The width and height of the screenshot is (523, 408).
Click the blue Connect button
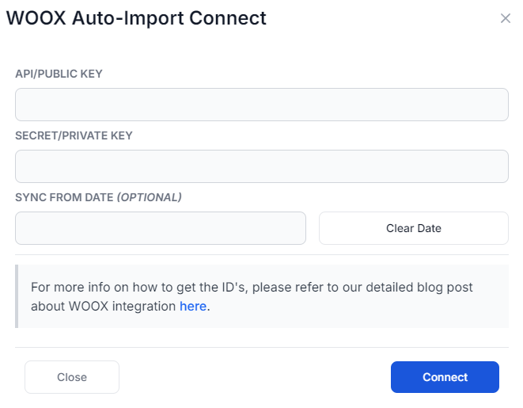pos(445,377)
